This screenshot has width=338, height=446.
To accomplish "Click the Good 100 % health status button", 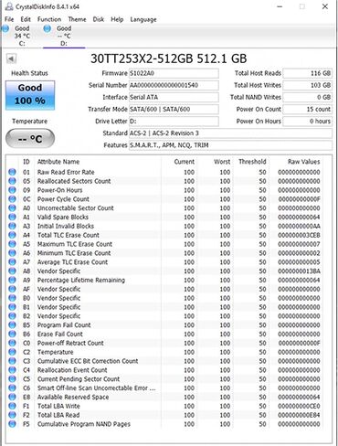I will (x=30, y=95).
